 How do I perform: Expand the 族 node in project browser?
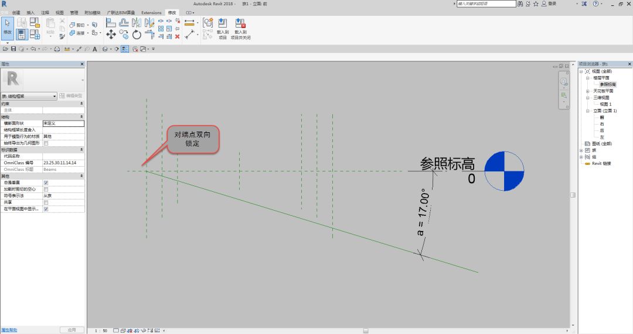point(581,150)
